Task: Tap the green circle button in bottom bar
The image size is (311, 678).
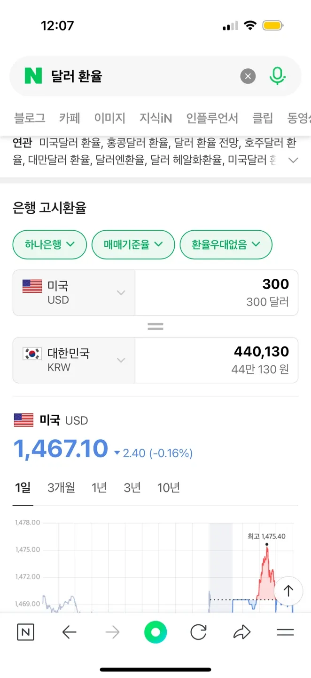Action: point(155,632)
